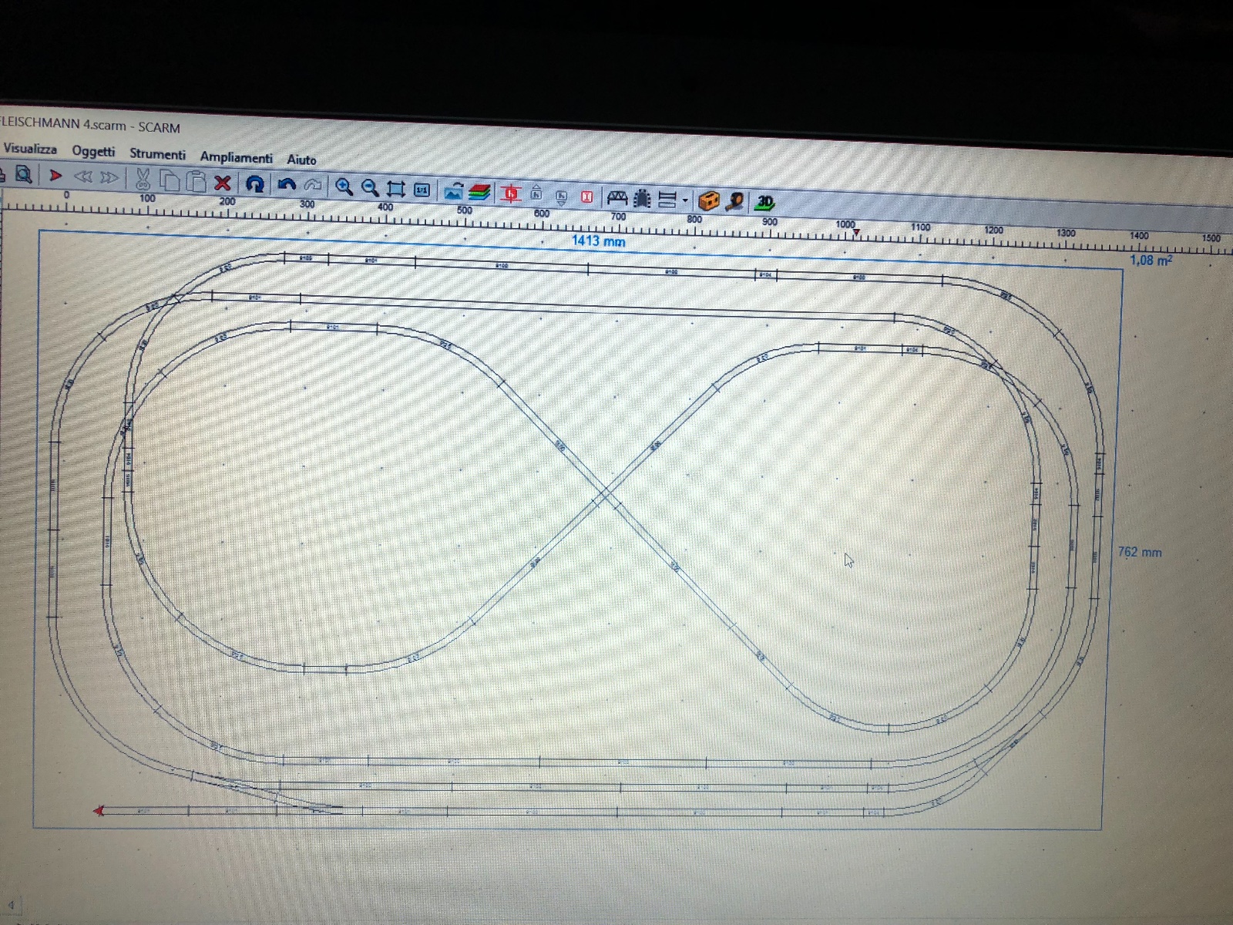Click the fit-to-window zoom icon
The height and width of the screenshot is (925, 1233).
pos(395,188)
